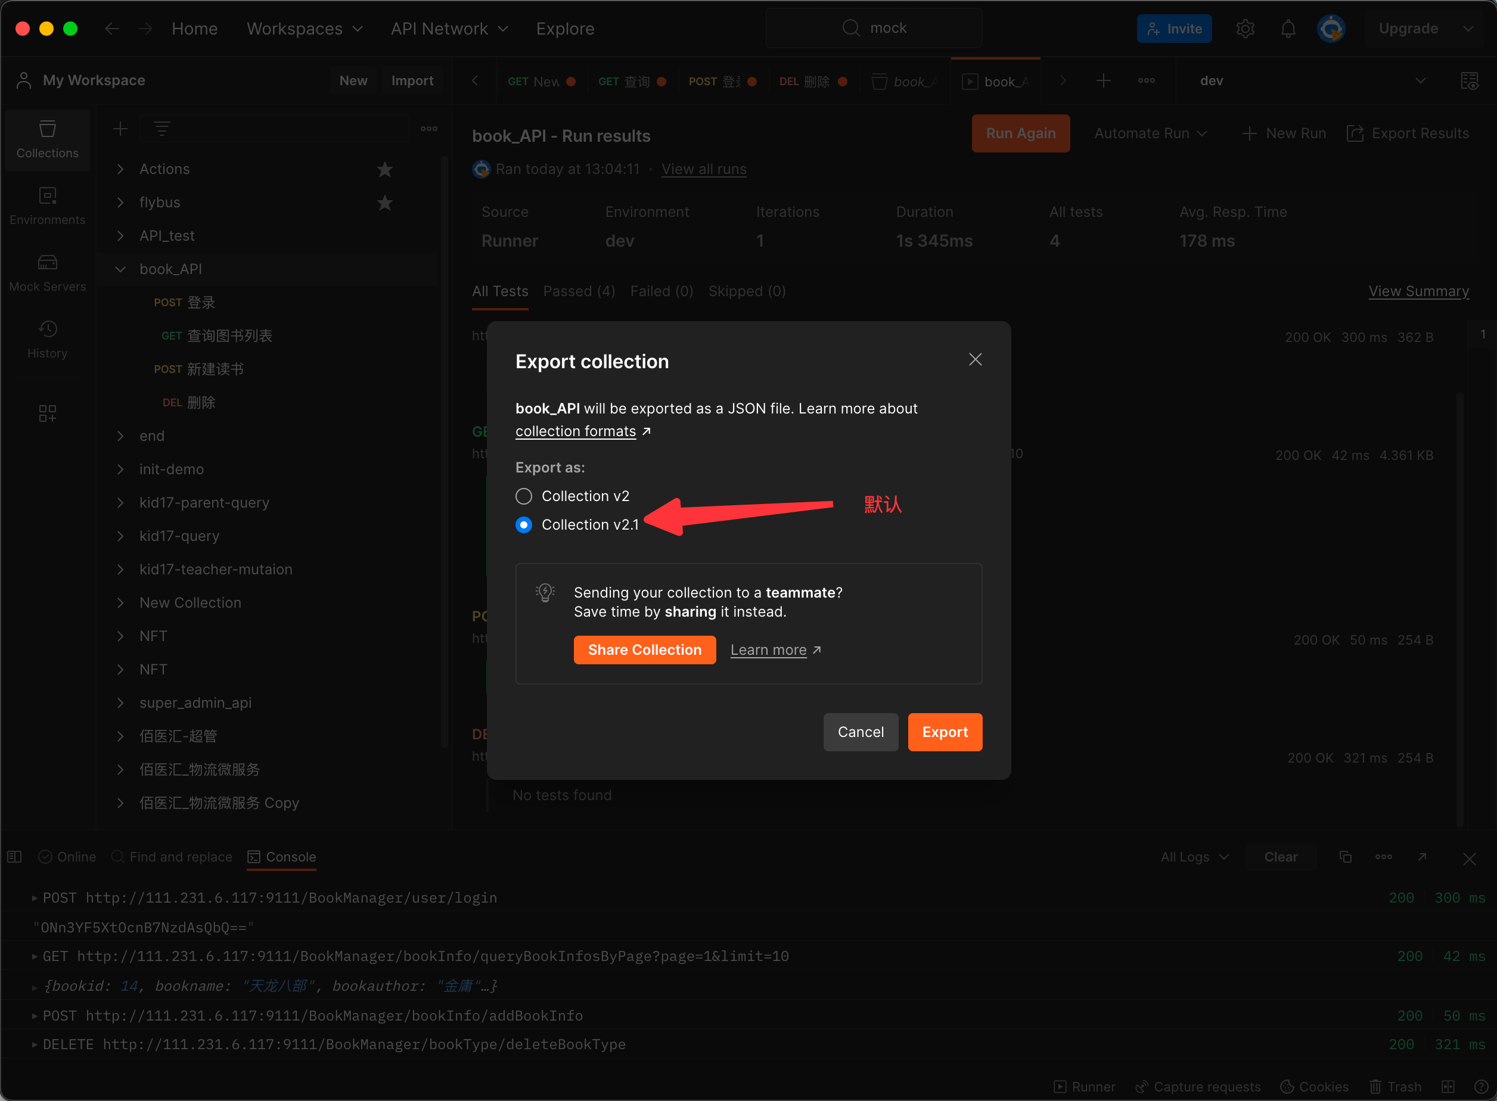Switch to the Failed (0) tab
This screenshot has width=1497, height=1101.
point(661,291)
